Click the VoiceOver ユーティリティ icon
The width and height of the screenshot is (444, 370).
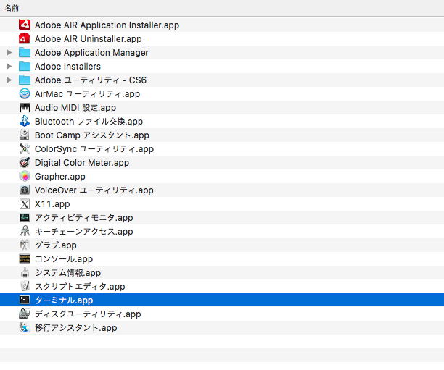click(x=25, y=190)
